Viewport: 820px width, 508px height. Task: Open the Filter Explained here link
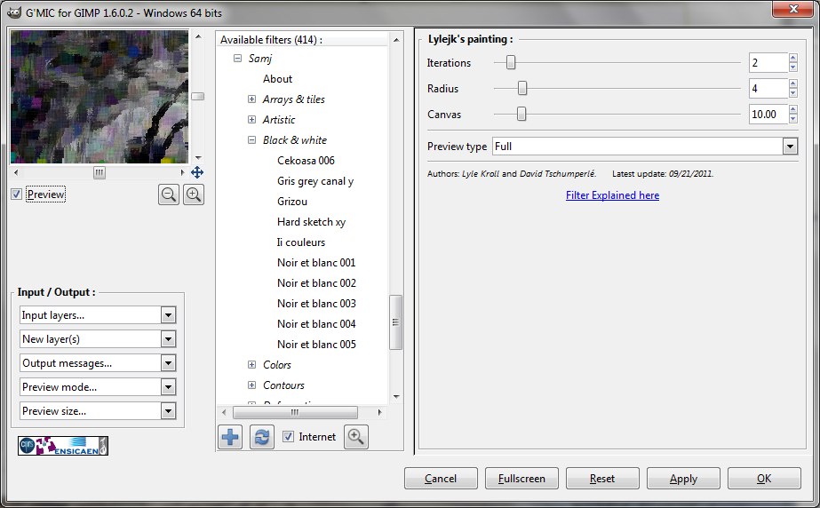(x=612, y=195)
